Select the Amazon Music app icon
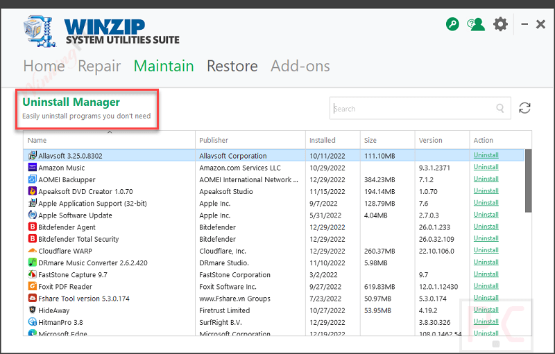Screen dimensions: 555x354 [x=32, y=168]
